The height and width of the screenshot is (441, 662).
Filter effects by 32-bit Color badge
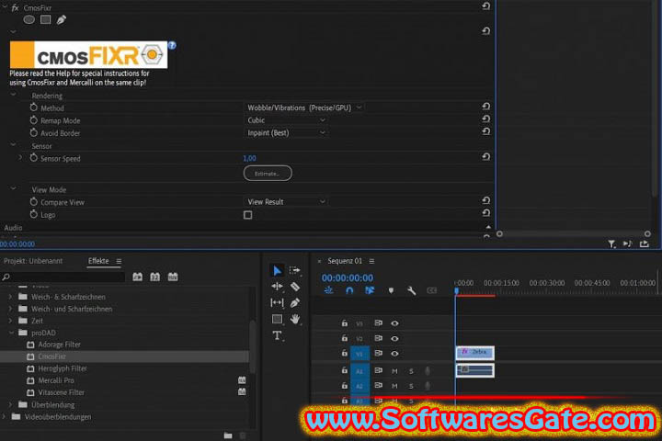point(155,277)
